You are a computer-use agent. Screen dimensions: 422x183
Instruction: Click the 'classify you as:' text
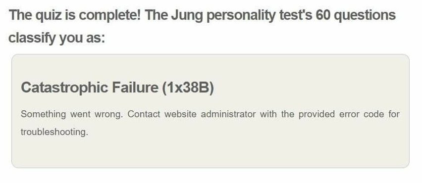[x=56, y=38]
